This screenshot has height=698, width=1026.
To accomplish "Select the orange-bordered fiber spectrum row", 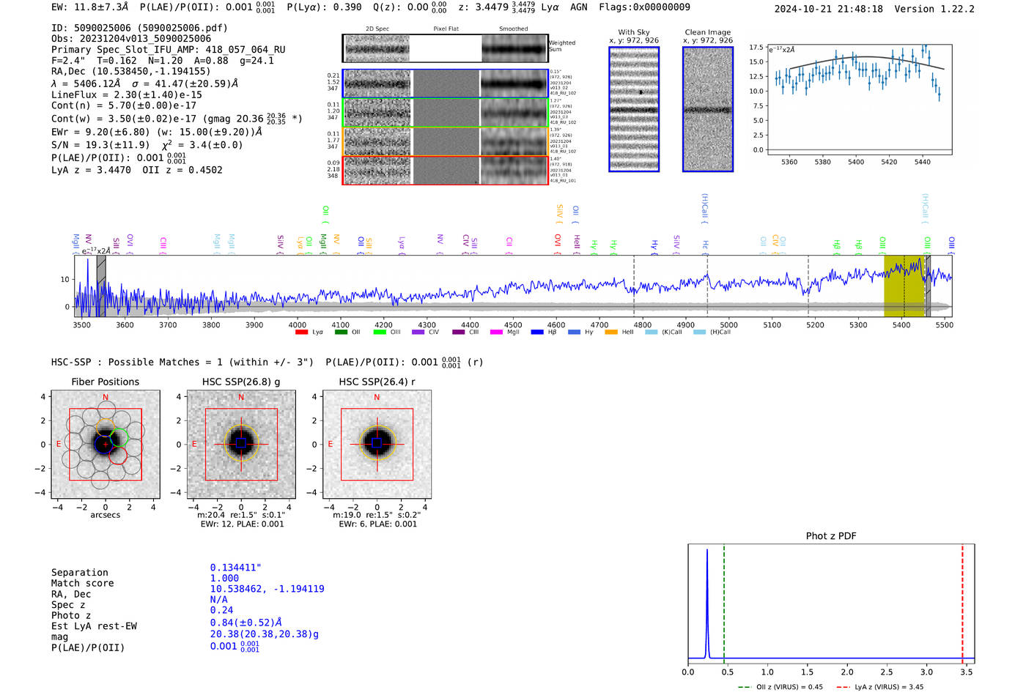I will coord(445,141).
